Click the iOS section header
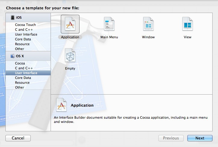This screenshot has width=218, height=147. click(x=28, y=17)
